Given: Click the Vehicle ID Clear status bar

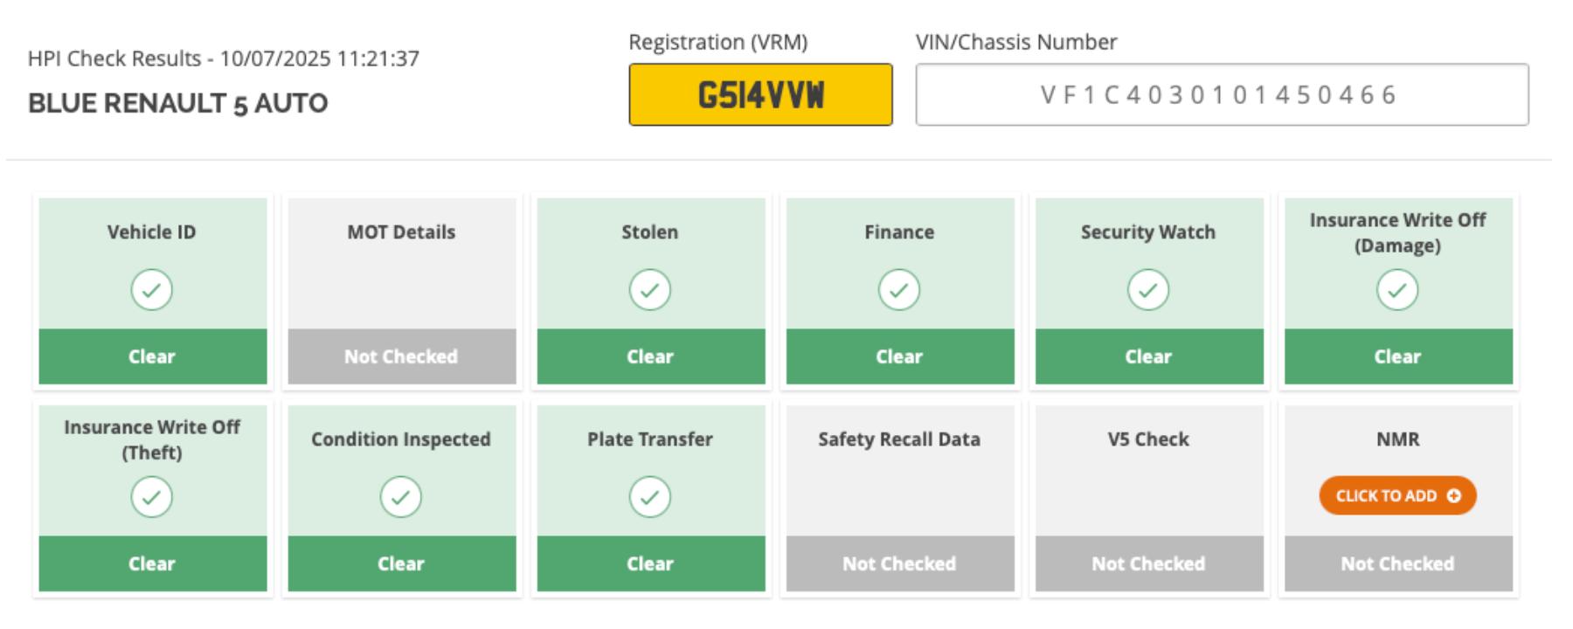Looking at the screenshot, I should coord(153,356).
